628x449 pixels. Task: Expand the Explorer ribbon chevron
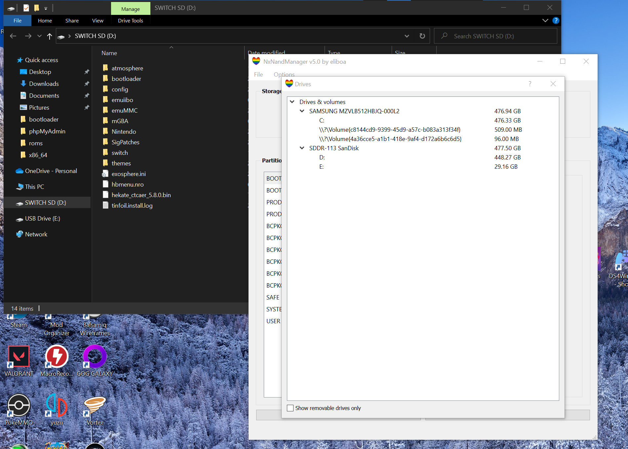pos(545,20)
